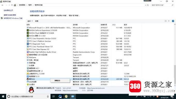Open the view options dropdown arrow

pos(169,21)
